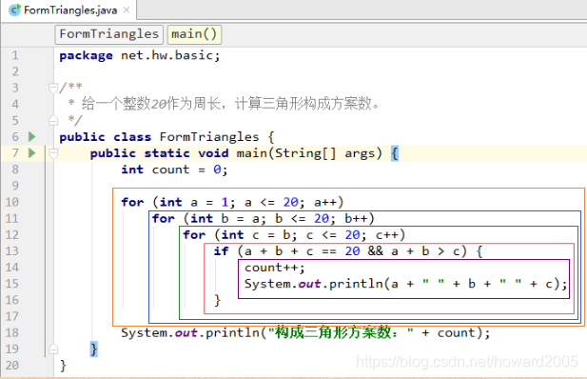Switch to the FormTriangles.java tab
Viewport: 587px width, 379px height.
pos(69,10)
